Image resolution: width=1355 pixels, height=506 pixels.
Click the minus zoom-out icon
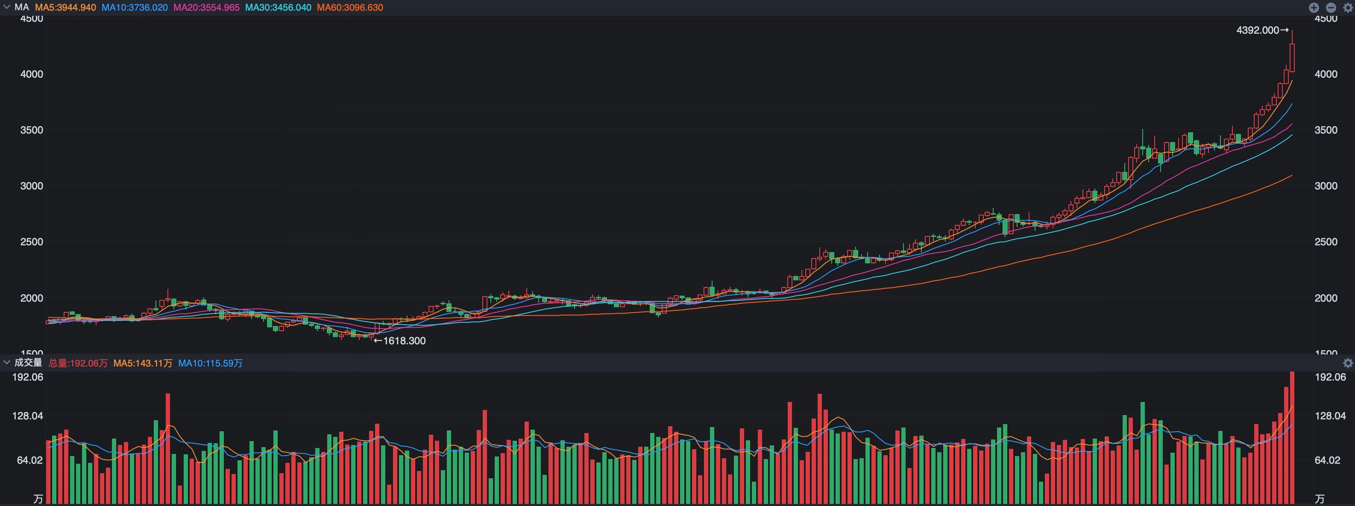(x=1331, y=7)
